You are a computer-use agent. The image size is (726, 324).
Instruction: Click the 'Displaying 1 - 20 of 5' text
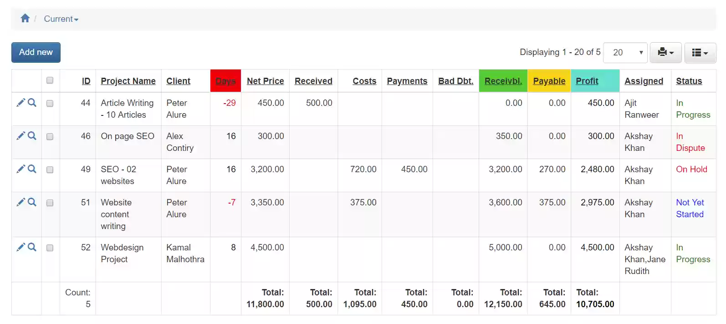[x=560, y=52]
